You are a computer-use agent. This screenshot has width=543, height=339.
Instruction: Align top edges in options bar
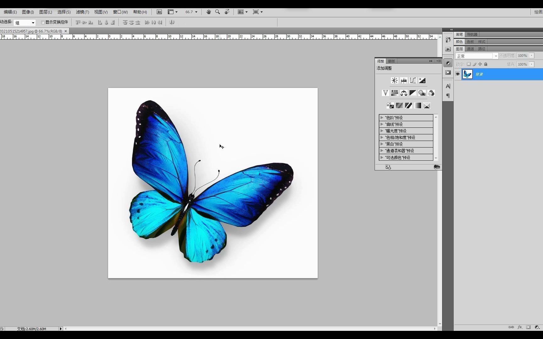[78, 22]
